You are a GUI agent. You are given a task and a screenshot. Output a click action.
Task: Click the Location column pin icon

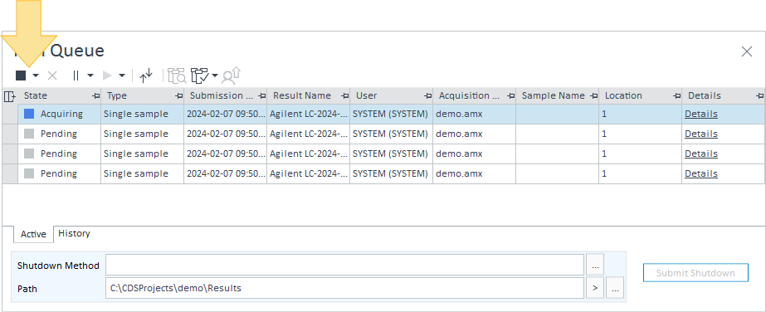pos(676,96)
